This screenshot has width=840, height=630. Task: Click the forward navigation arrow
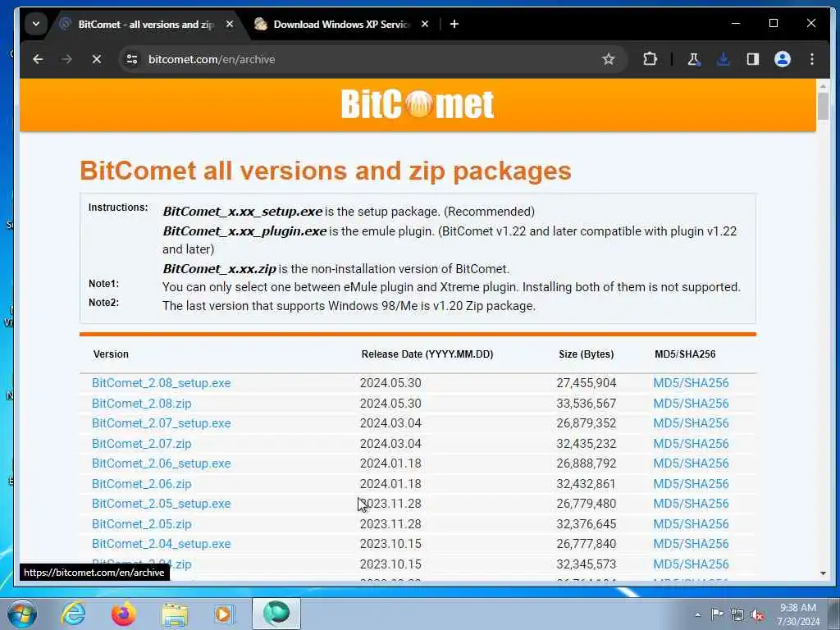point(67,59)
